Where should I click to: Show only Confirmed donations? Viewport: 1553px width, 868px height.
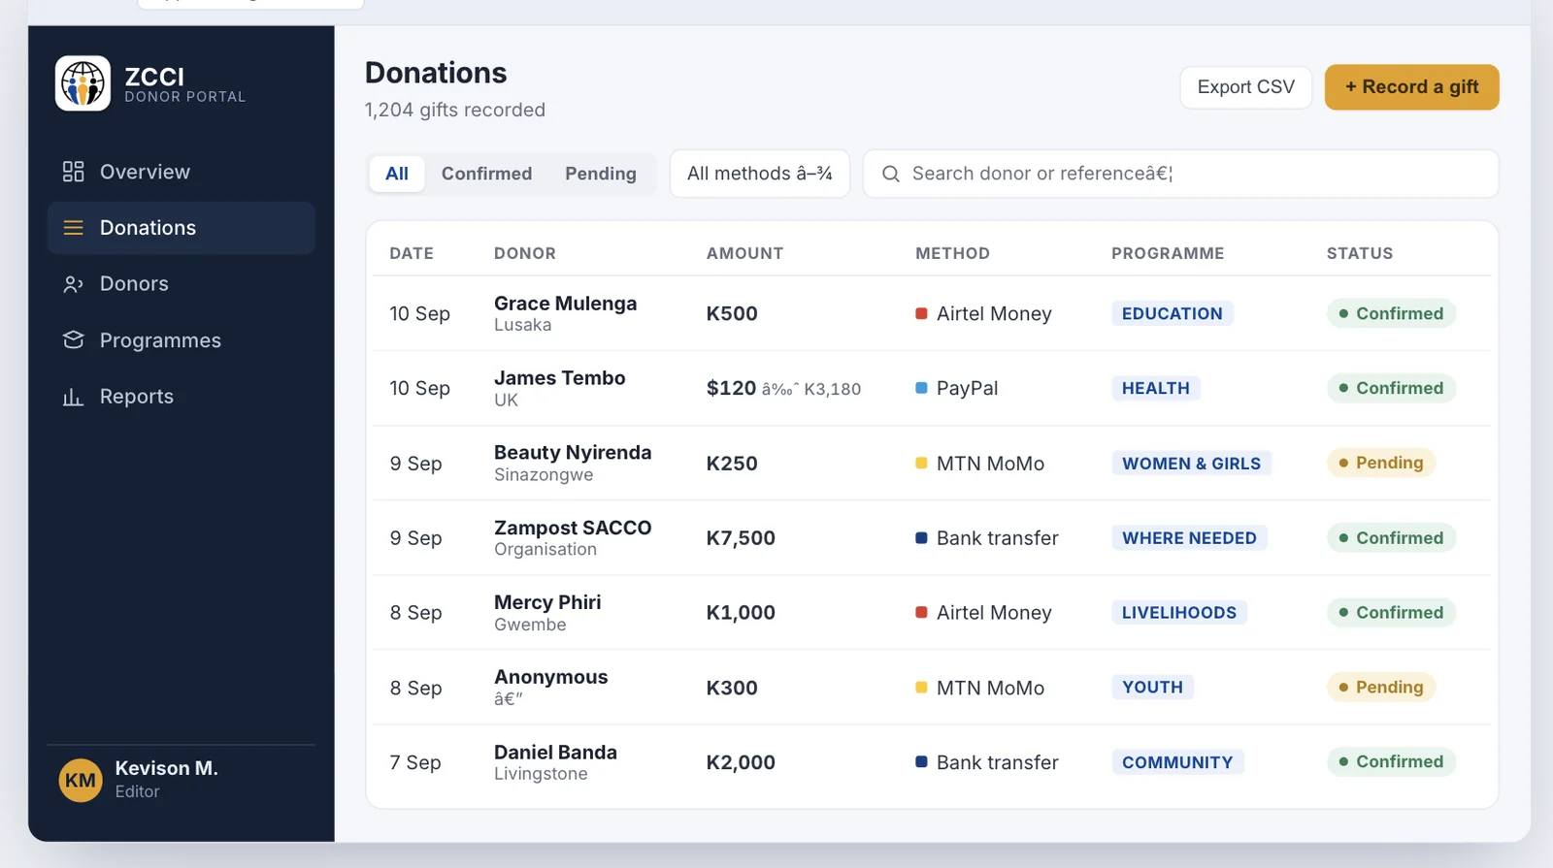pos(486,174)
